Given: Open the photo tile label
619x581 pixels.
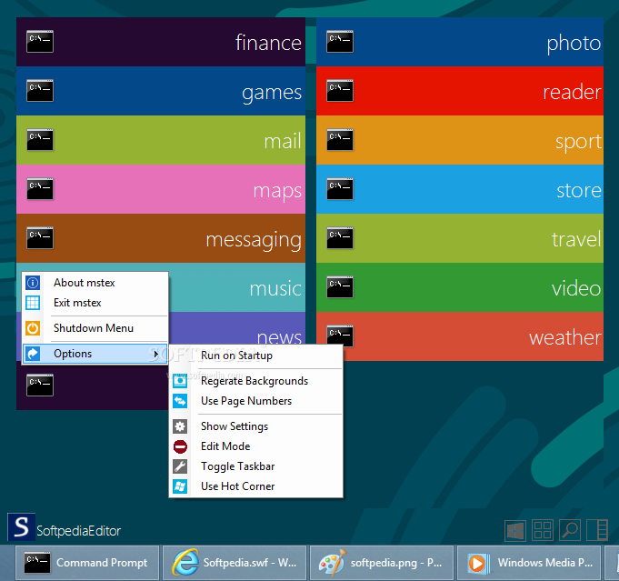Looking at the screenshot, I should [574, 43].
